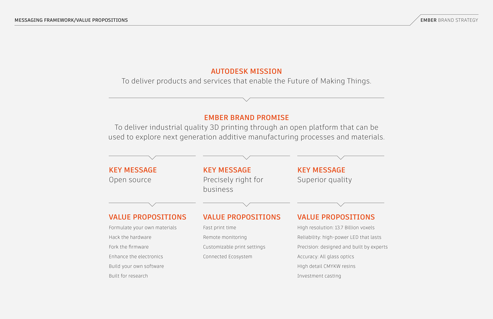Click chevron divider below Precisely right for business
The image size is (493, 319).
coord(246,204)
